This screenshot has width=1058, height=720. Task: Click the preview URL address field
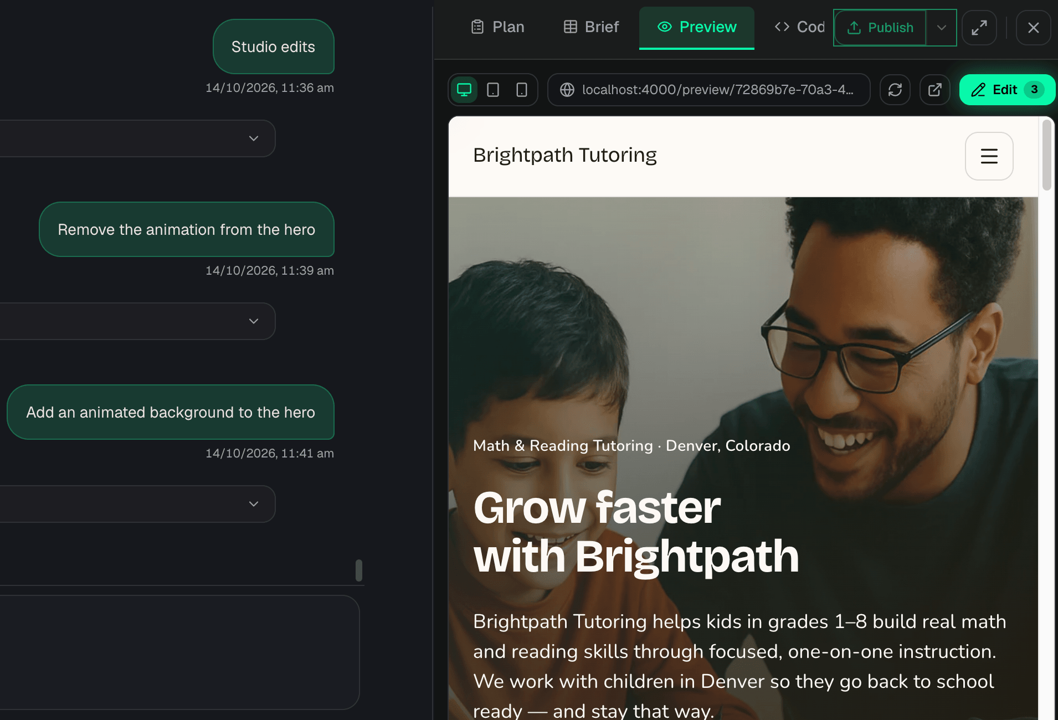[x=709, y=90]
